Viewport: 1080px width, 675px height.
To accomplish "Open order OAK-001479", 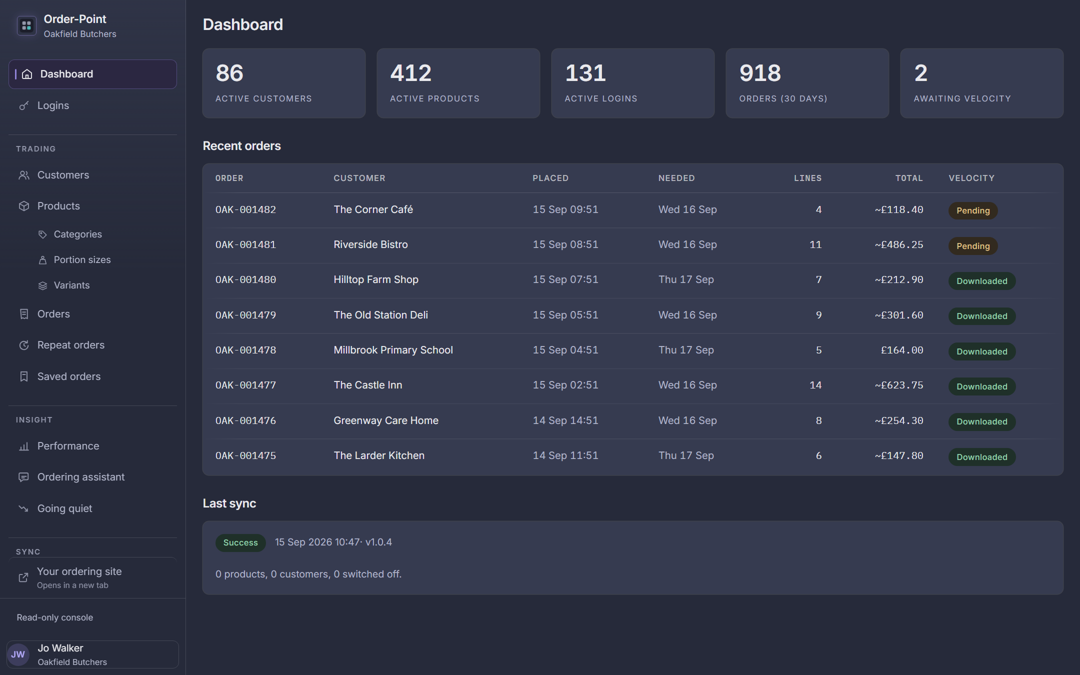I will point(245,315).
